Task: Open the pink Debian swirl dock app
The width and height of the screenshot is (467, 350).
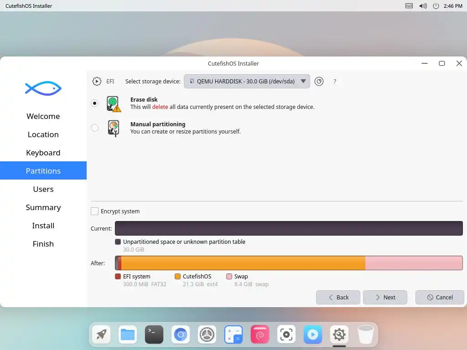Action: pos(259,334)
